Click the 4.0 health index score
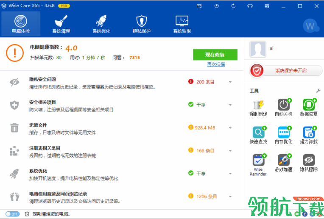Viewport: 324px width, 219px height. pos(71,48)
